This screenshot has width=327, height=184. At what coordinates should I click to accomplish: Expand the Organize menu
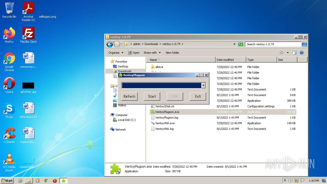(116, 53)
